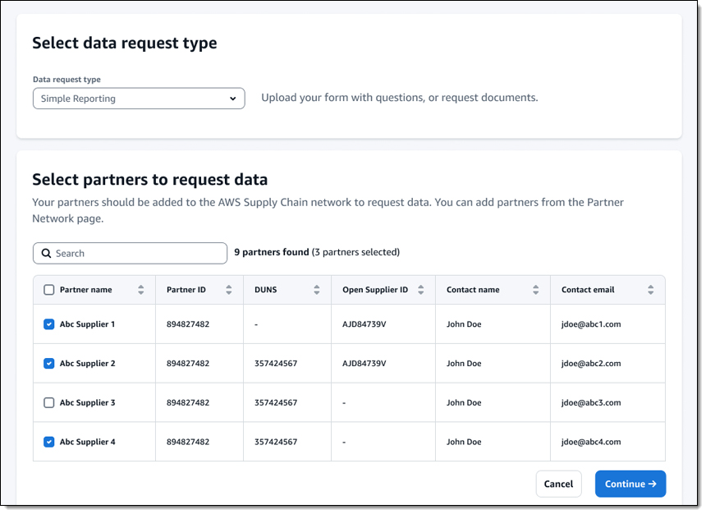This screenshot has width=706, height=514.
Task: Sort the DUNS column
Action: [x=316, y=290]
